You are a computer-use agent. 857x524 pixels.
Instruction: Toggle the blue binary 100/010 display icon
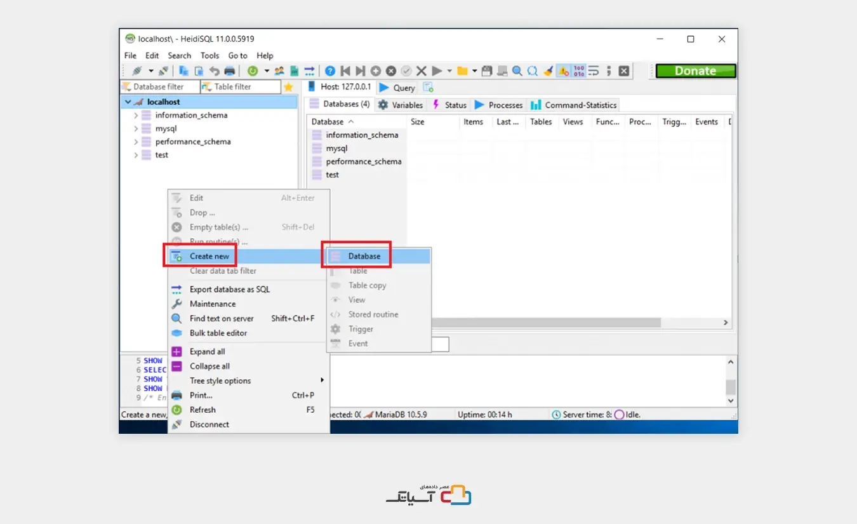578,71
